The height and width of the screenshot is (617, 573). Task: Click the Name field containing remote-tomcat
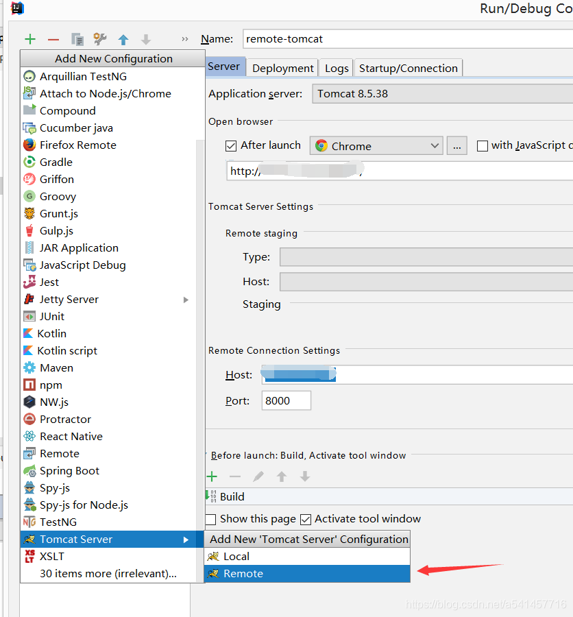(x=408, y=39)
